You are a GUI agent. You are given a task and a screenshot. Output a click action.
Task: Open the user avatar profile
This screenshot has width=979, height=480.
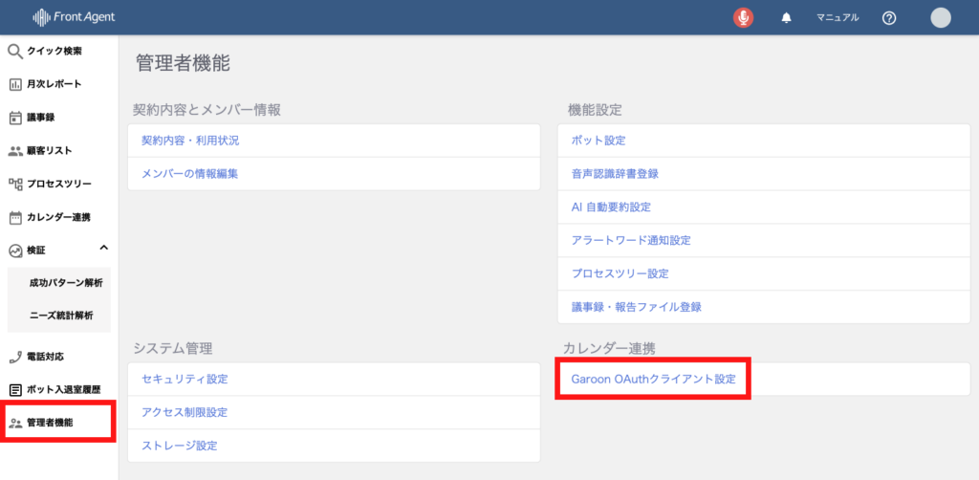pyautogui.click(x=941, y=17)
